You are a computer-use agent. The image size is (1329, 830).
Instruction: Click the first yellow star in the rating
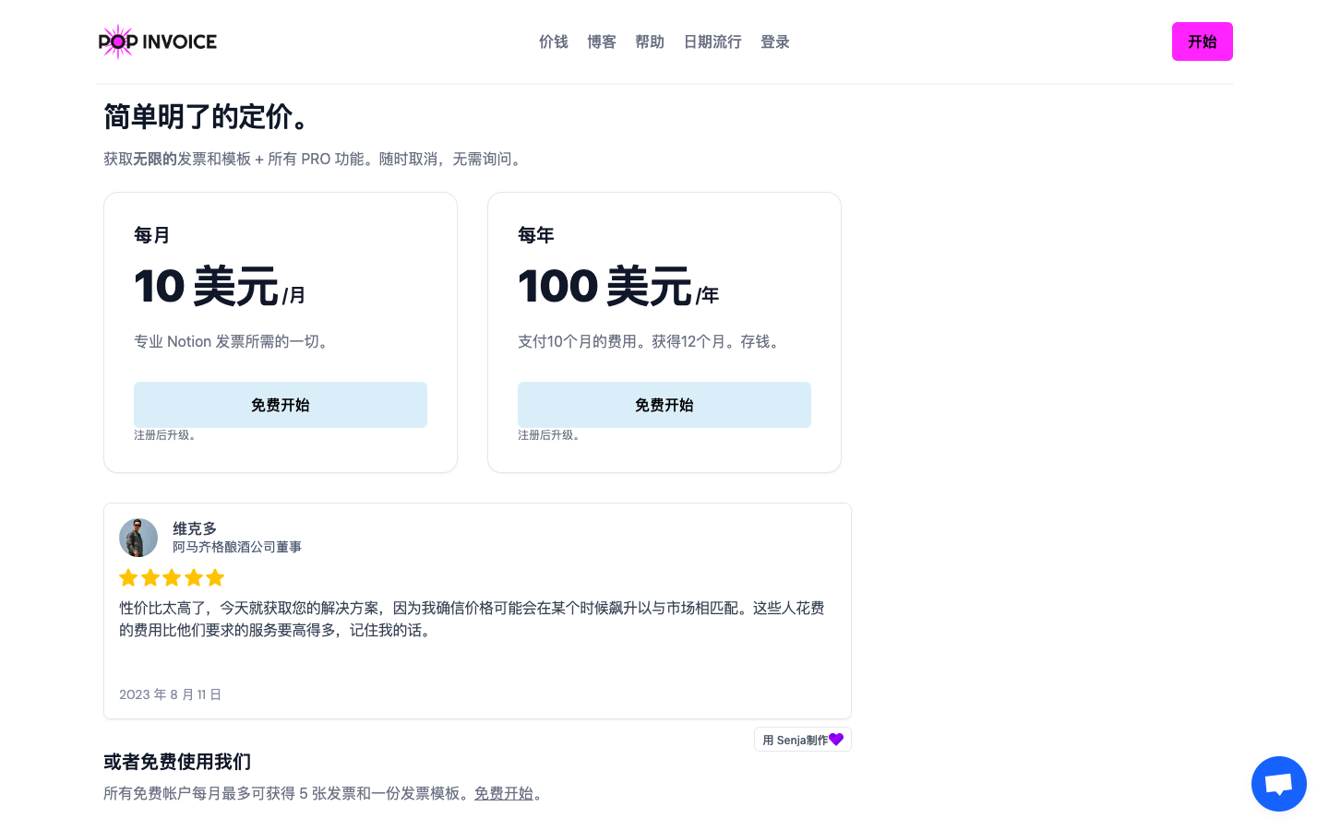pos(128,577)
